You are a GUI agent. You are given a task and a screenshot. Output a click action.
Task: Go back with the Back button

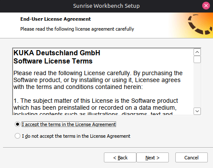120,158
